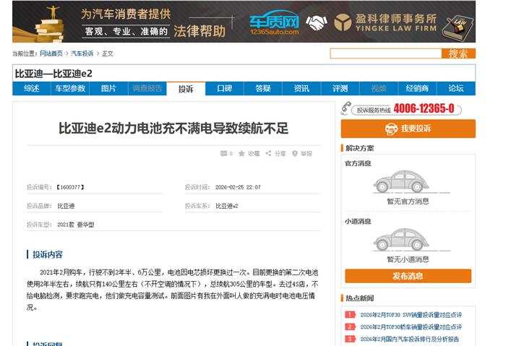
Task: Click hotline number 4006-12365-0
Action: click(424, 108)
